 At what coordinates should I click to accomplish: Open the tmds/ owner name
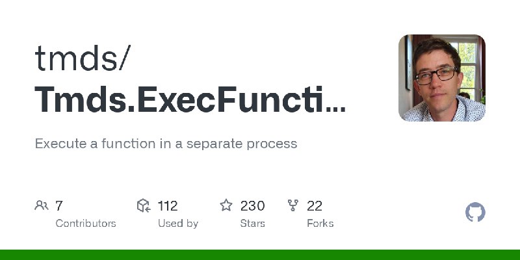(83, 58)
